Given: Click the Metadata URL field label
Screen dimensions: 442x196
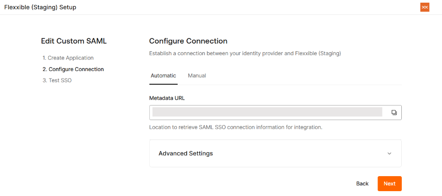Looking at the screenshot, I should [x=167, y=98].
